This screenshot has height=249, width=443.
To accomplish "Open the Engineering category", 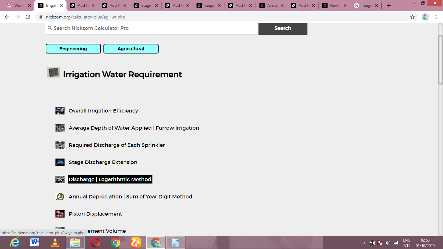I will (x=73, y=49).
